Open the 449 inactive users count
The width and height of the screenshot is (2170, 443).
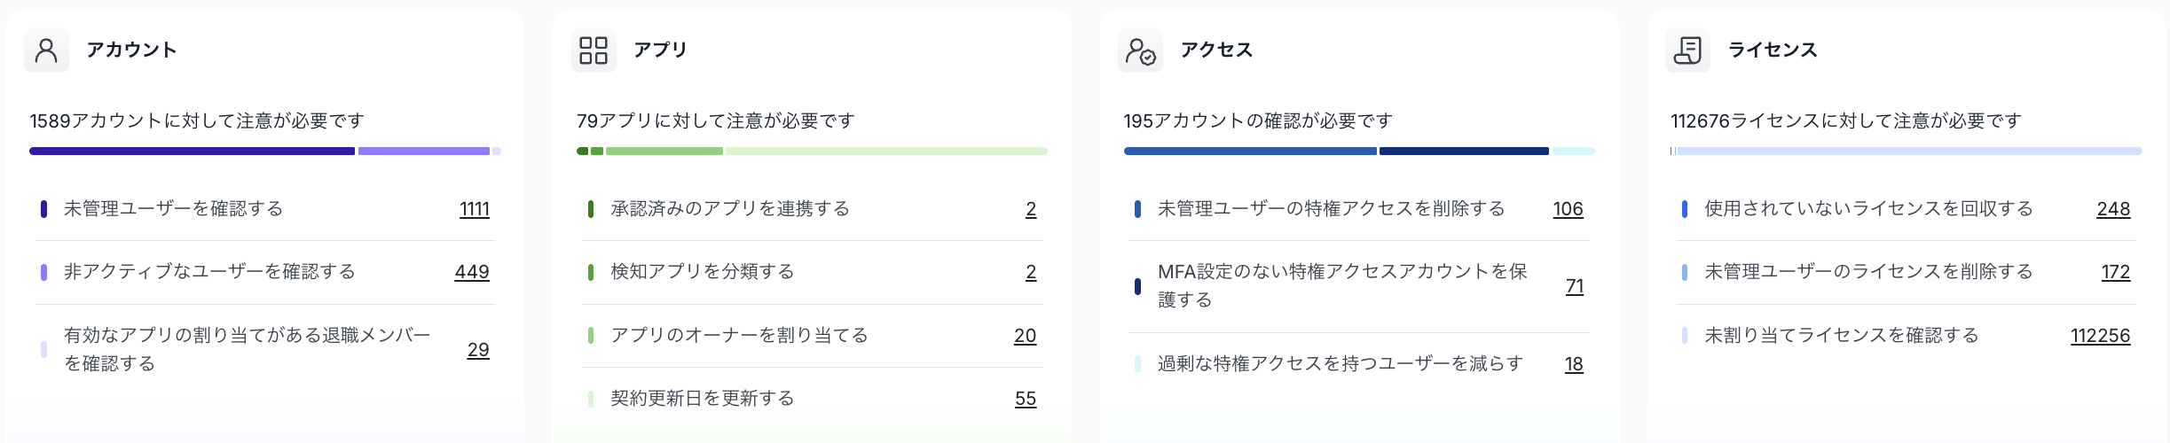(472, 272)
